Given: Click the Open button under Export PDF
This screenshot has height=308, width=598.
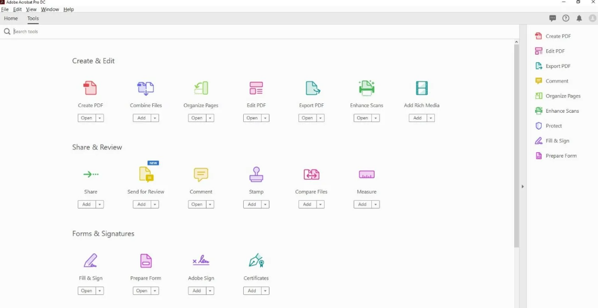Looking at the screenshot, I should [307, 118].
